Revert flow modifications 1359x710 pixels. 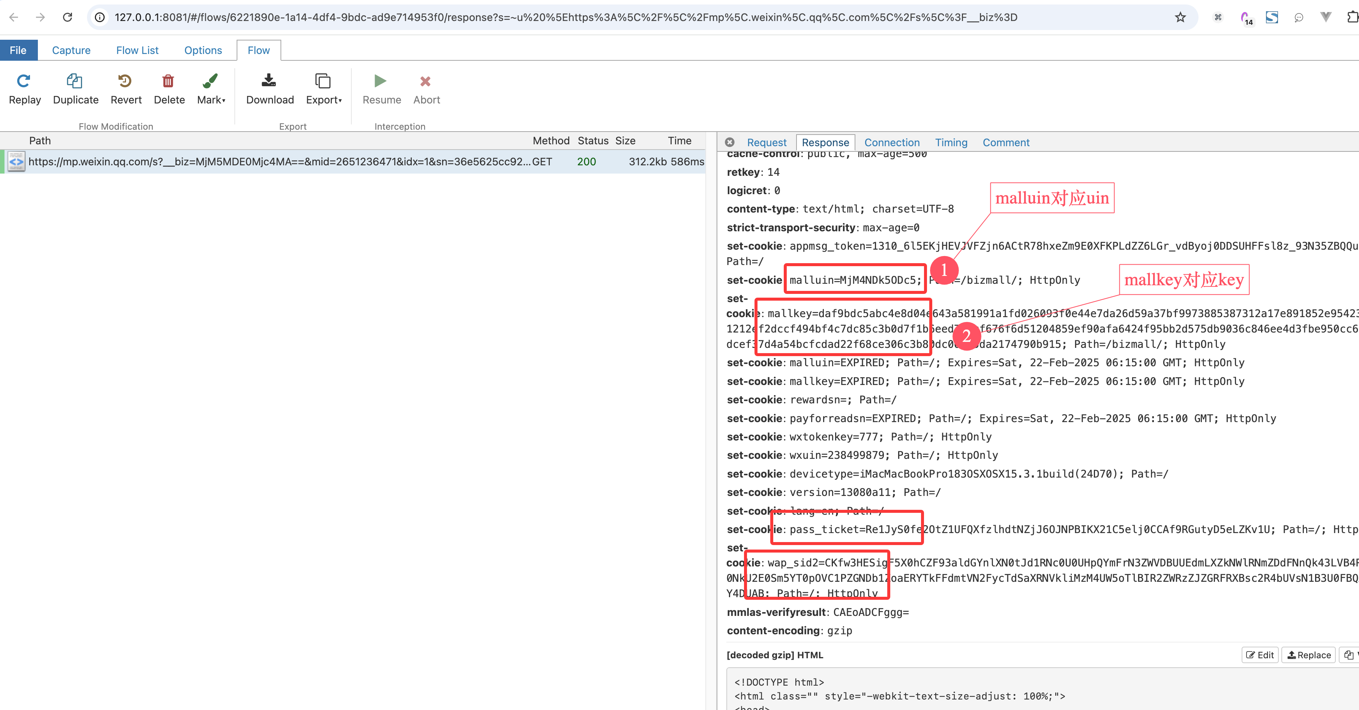(126, 89)
